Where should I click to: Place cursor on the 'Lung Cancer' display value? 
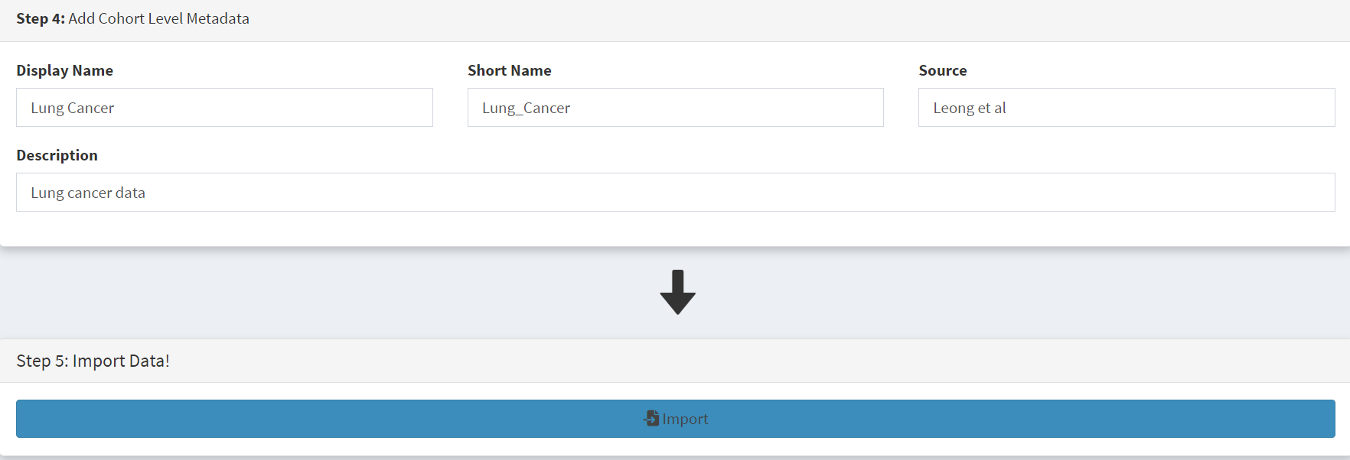pos(72,108)
